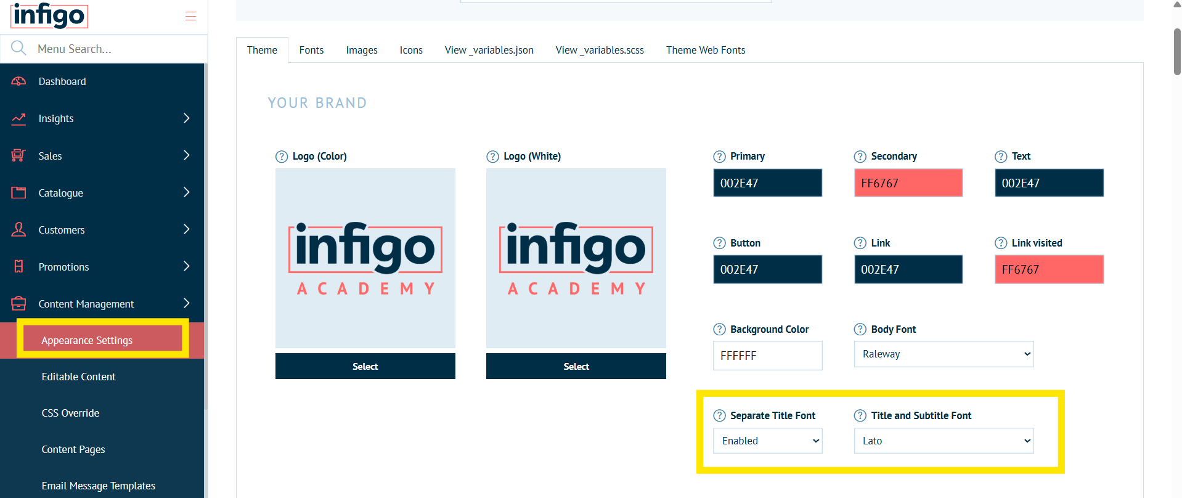Open help icon beside Link visited

click(1001, 243)
